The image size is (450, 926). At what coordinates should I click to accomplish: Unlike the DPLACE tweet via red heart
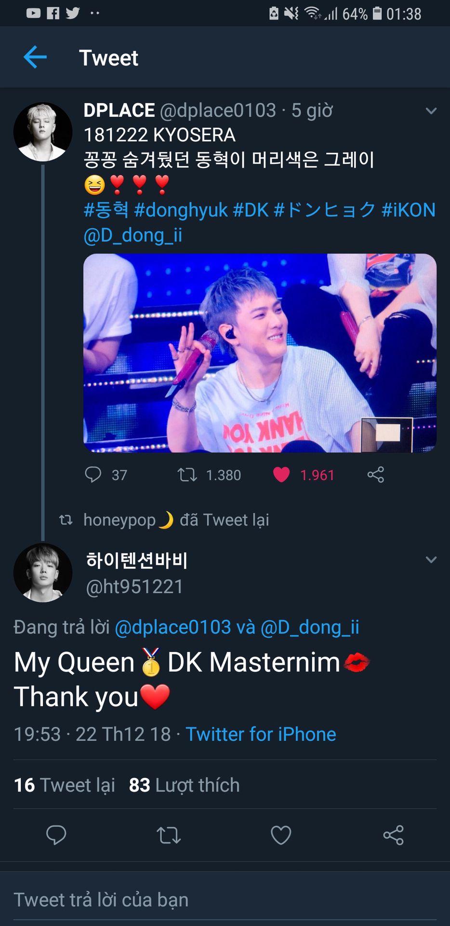tap(281, 475)
